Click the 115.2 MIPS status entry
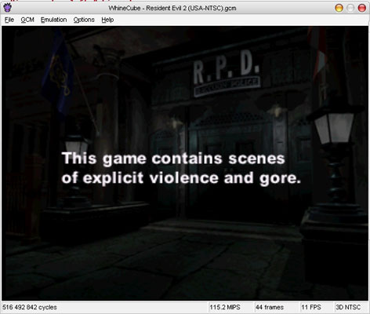The image size is (370, 314). click(225, 307)
